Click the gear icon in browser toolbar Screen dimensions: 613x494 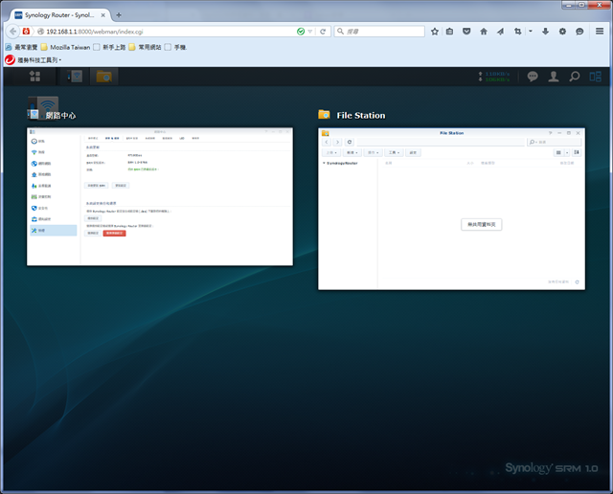(562, 32)
